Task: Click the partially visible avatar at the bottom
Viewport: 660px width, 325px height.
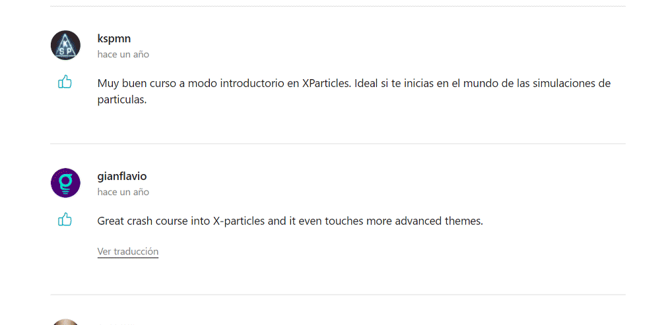Action: pyautogui.click(x=65, y=322)
